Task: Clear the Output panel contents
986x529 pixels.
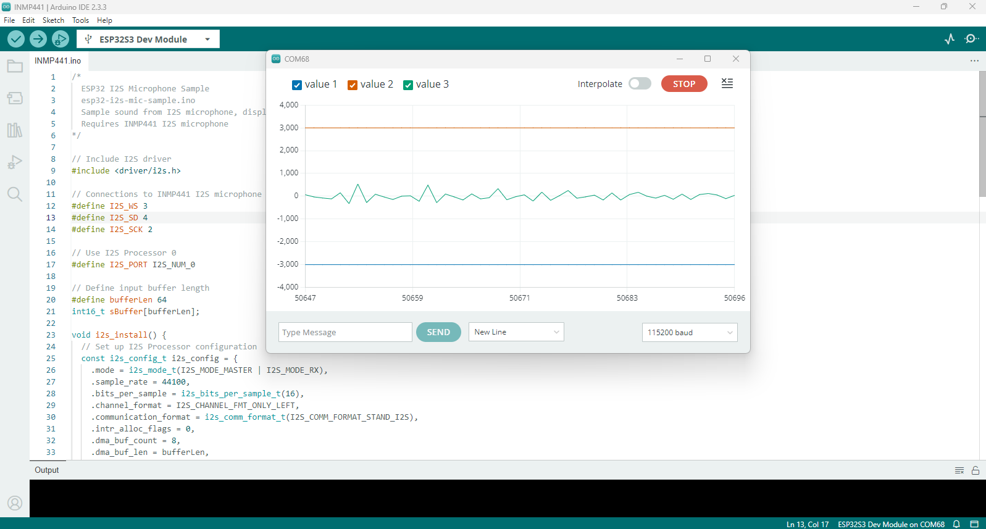Action: (x=959, y=470)
